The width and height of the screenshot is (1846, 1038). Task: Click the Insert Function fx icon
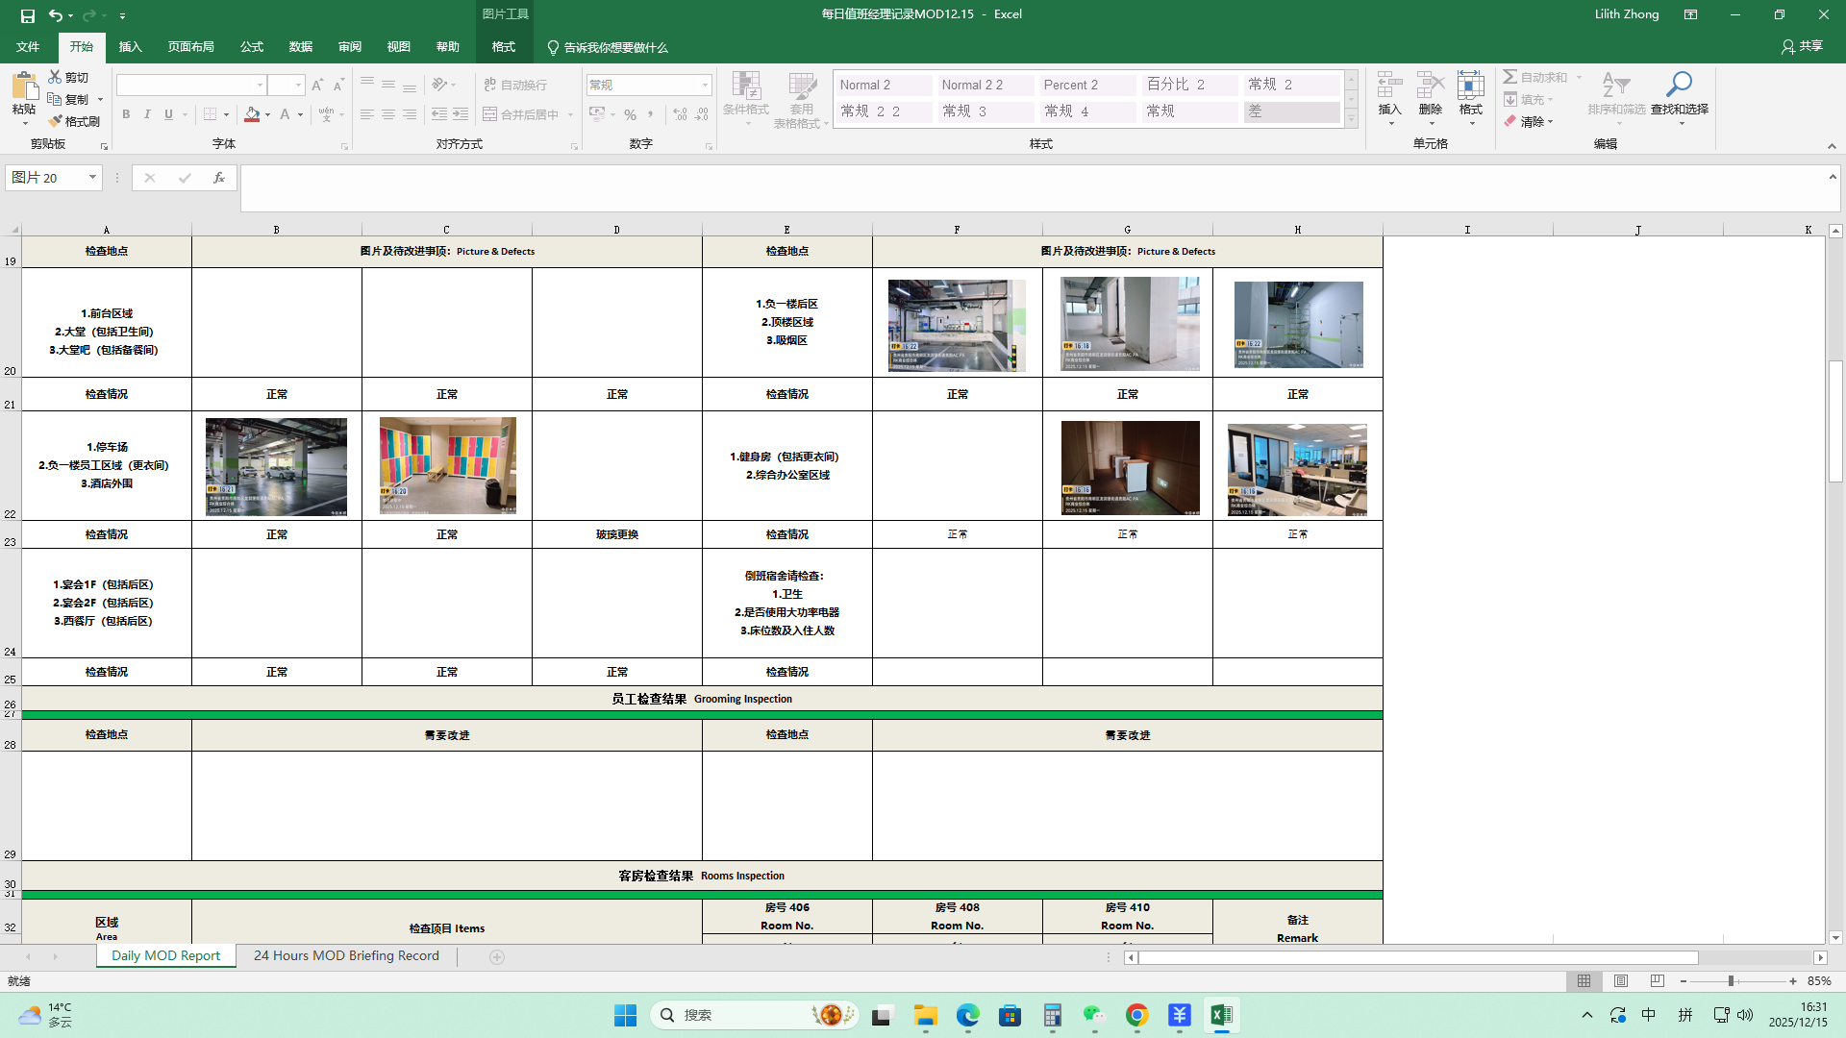coord(219,178)
